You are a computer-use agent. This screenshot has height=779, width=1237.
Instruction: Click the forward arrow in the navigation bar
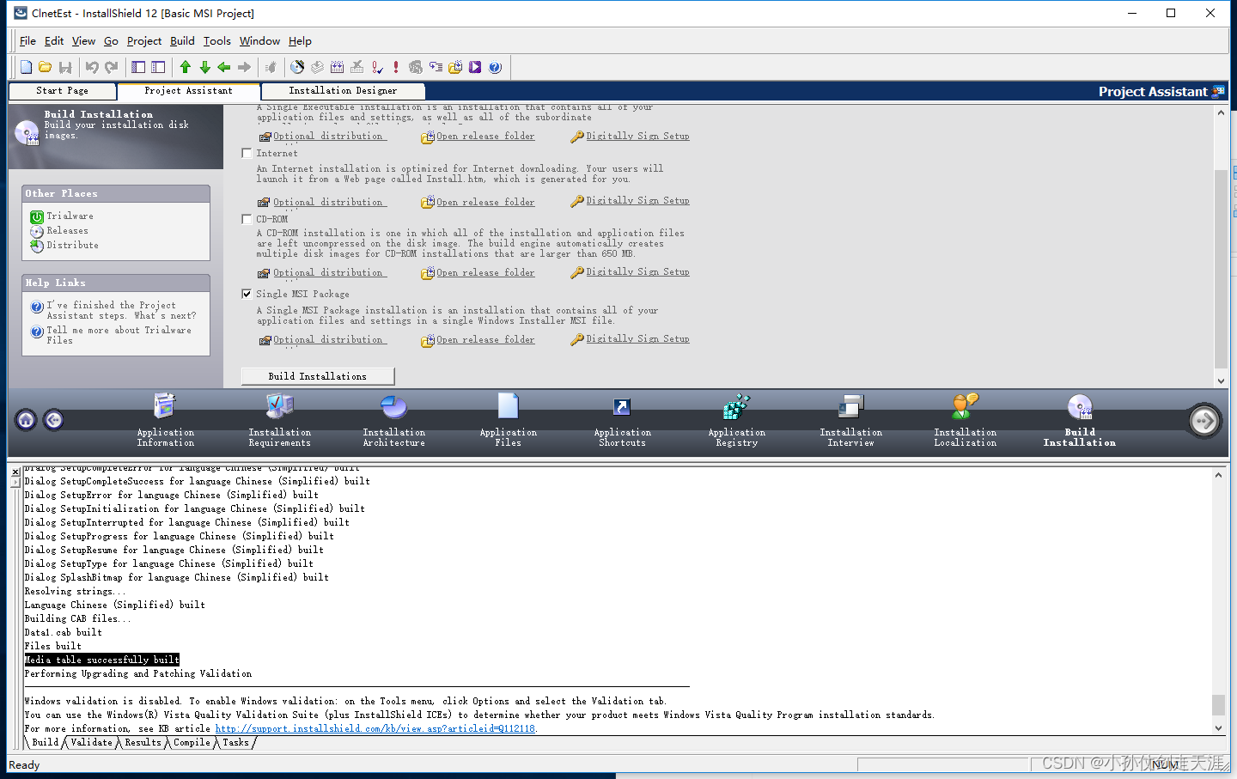(1204, 420)
